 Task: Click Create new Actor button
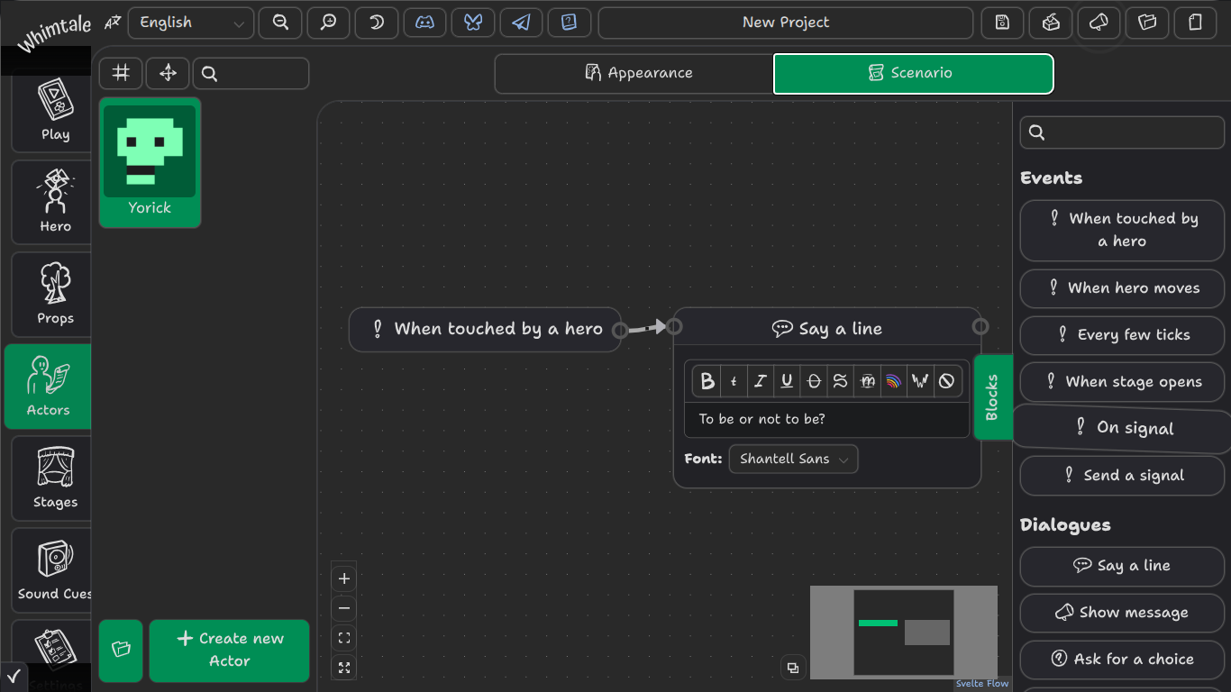click(x=230, y=650)
